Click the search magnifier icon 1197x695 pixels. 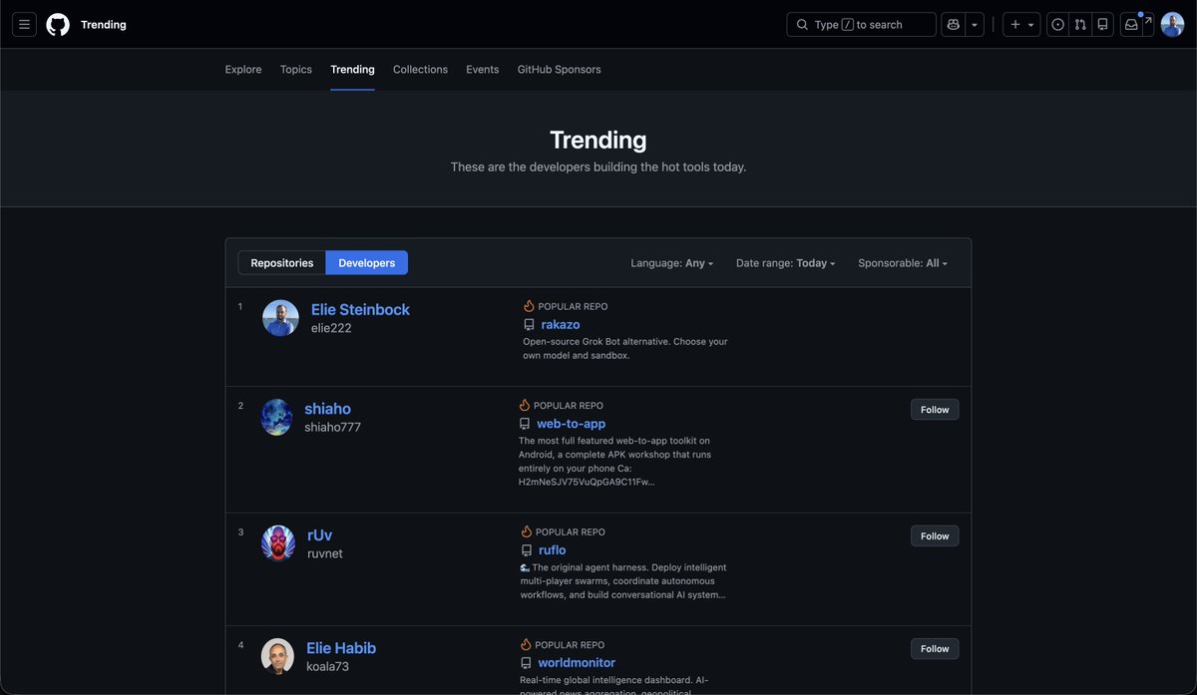point(802,25)
